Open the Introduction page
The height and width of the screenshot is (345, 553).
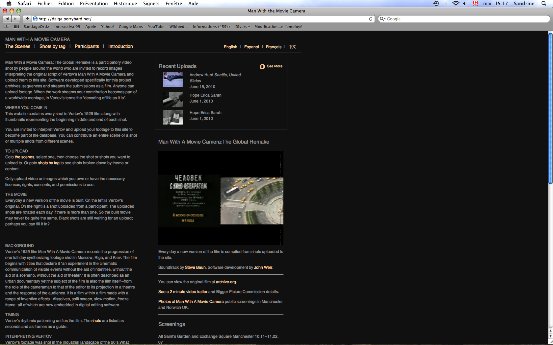[x=120, y=46]
